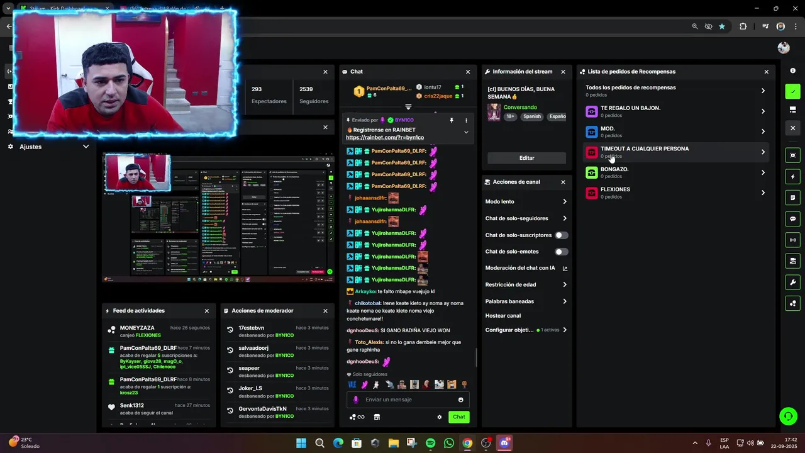
Task: Open Chat de solo-seguidores options
Action: 526,218
